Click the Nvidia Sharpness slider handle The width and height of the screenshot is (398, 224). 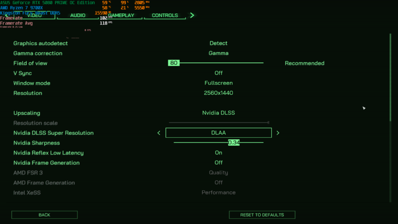tap(234, 143)
